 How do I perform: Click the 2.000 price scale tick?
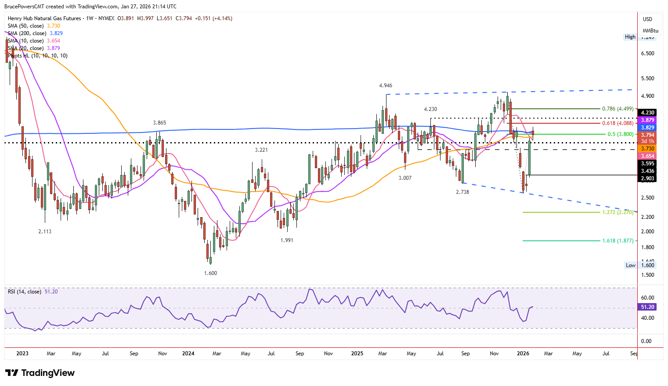(648, 232)
